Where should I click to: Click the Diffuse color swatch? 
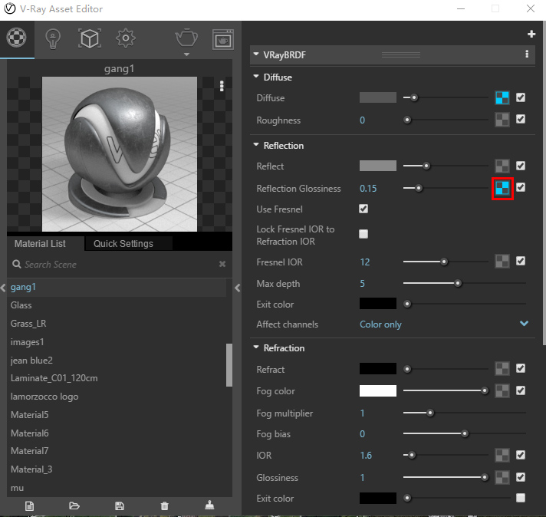378,97
